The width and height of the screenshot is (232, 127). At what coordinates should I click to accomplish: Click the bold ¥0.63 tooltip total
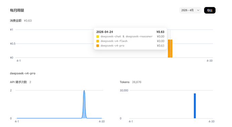click(x=160, y=32)
